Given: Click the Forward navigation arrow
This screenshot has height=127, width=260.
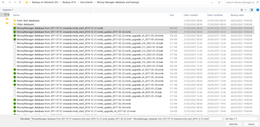Looking at the screenshot, I should (9, 3).
